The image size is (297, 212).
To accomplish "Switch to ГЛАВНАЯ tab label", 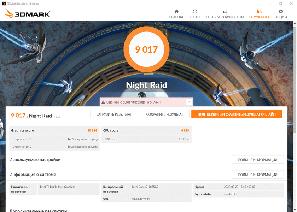I will coord(176,17).
